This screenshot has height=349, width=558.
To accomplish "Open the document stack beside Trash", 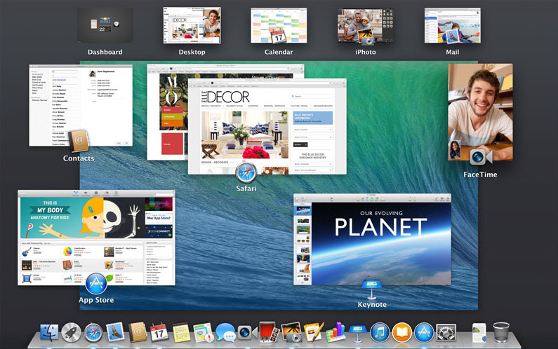I will 479,333.
